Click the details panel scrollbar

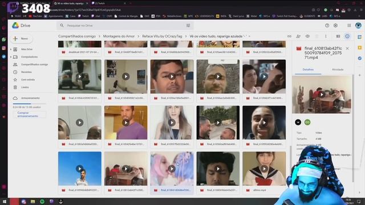(353, 128)
